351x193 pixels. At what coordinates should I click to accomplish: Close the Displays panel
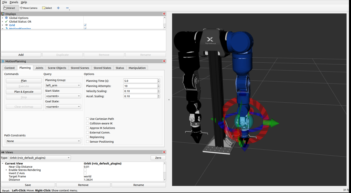point(164,14)
